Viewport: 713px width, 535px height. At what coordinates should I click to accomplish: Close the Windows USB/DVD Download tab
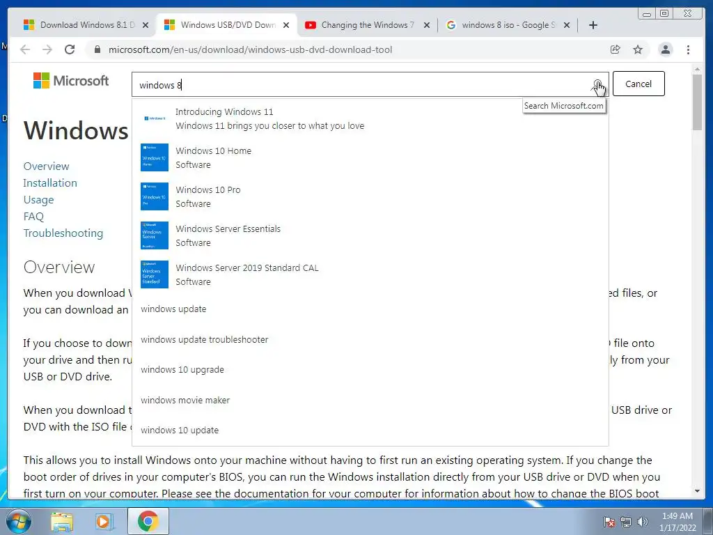pyautogui.click(x=286, y=25)
